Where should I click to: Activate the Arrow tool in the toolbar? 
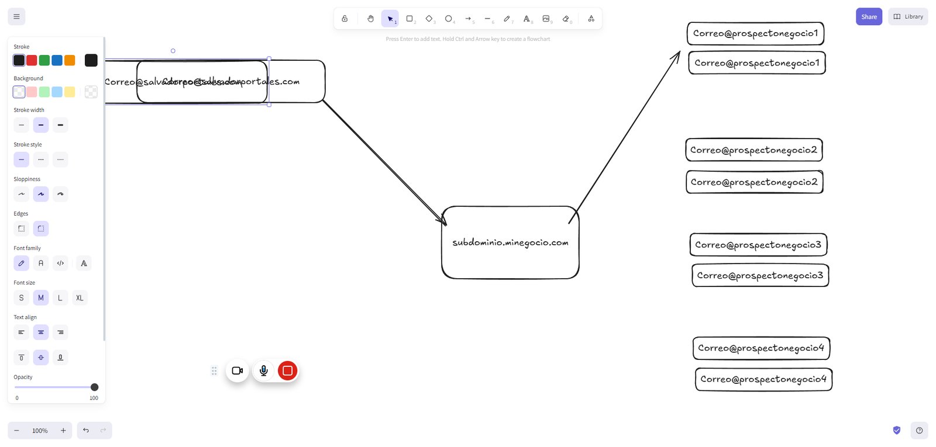click(x=468, y=19)
